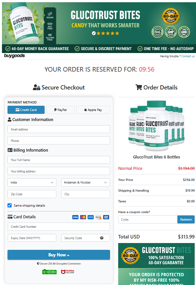The image size is (196, 285).
Task: Open the country dropdown showing India
Action: click(x=32, y=183)
